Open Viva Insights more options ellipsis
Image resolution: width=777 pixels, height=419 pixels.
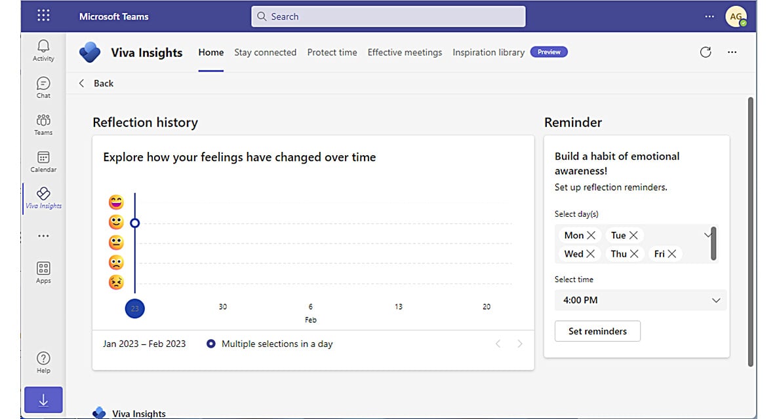tap(732, 52)
